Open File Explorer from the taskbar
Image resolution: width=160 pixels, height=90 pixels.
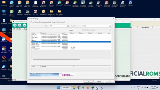click(x=74, y=87)
